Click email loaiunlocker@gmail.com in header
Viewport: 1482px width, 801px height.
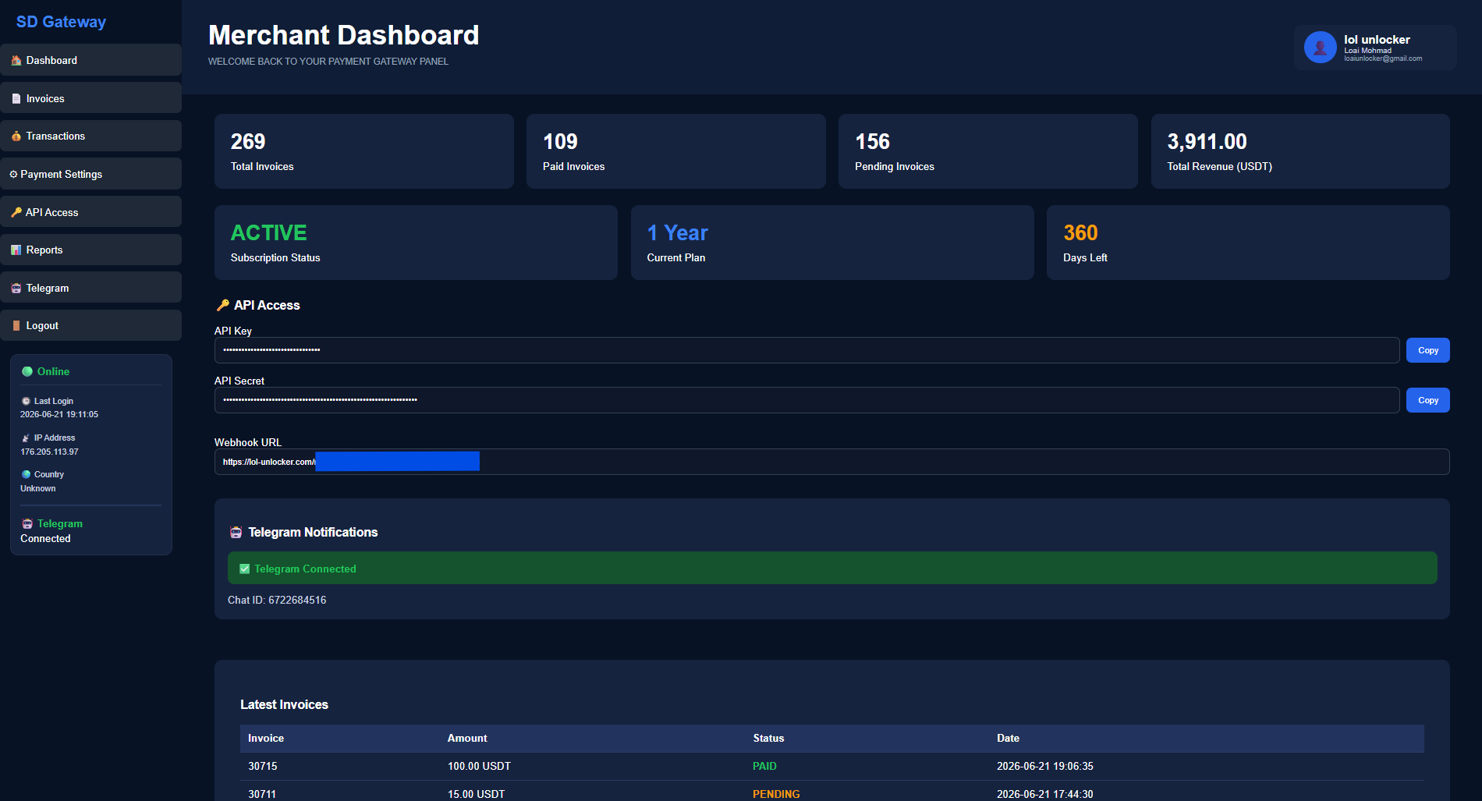point(1383,58)
